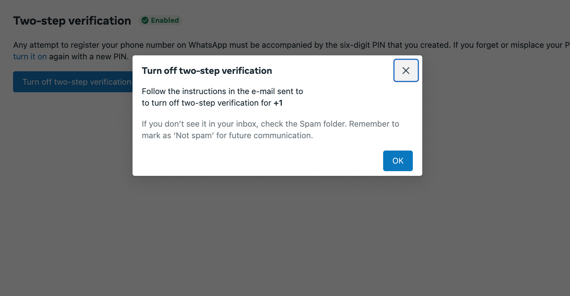Click the dialog title "Turn off two-step verification"
570x296 pixels.
click(x=207, y=71)
